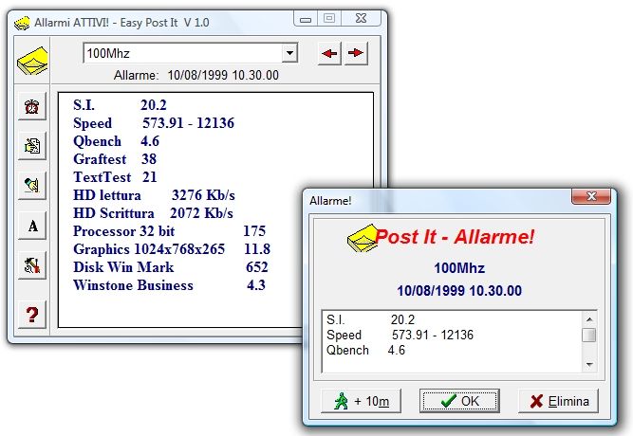Screen dimensions: 633x436
Task: Click scroll up arrow in alarm text box
Action: pos(589,319)
